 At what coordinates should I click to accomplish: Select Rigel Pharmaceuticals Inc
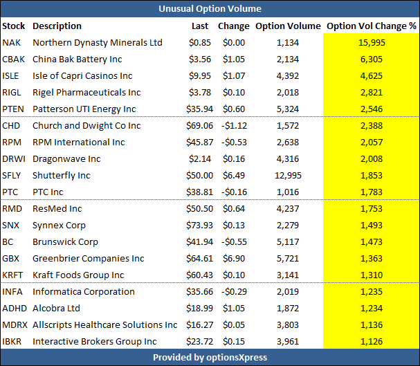(x=86, y=93)
